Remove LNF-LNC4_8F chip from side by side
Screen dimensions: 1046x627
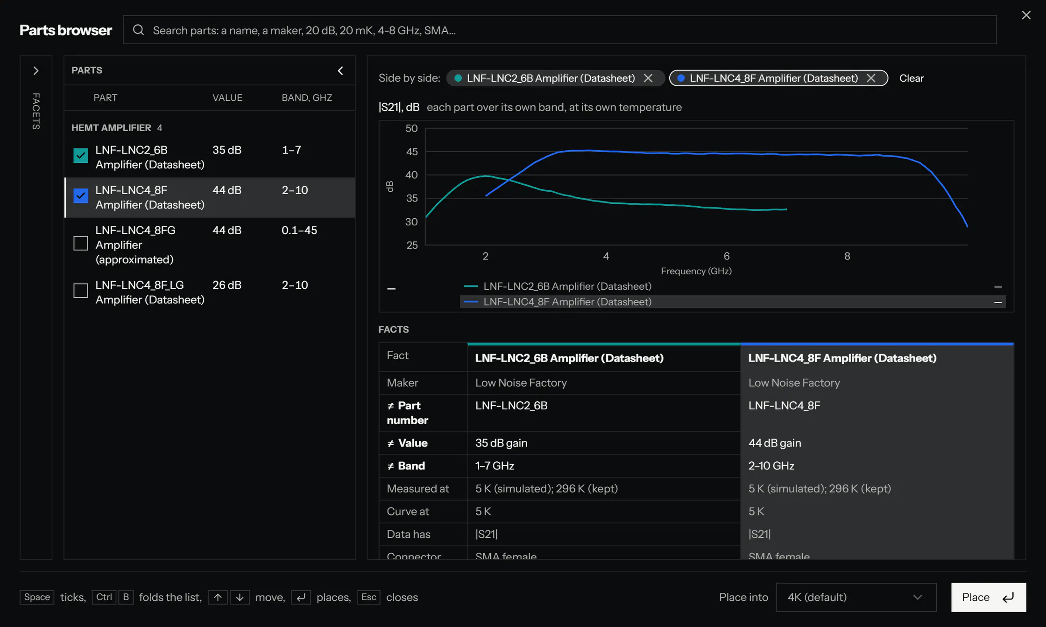(871, 78)
